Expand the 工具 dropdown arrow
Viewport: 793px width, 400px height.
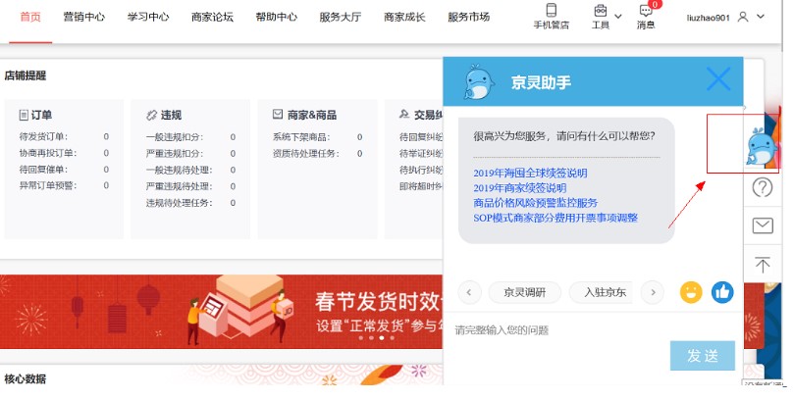point(618,16)
